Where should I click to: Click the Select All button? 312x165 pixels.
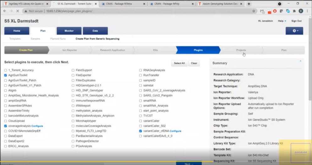click(179, 63)
